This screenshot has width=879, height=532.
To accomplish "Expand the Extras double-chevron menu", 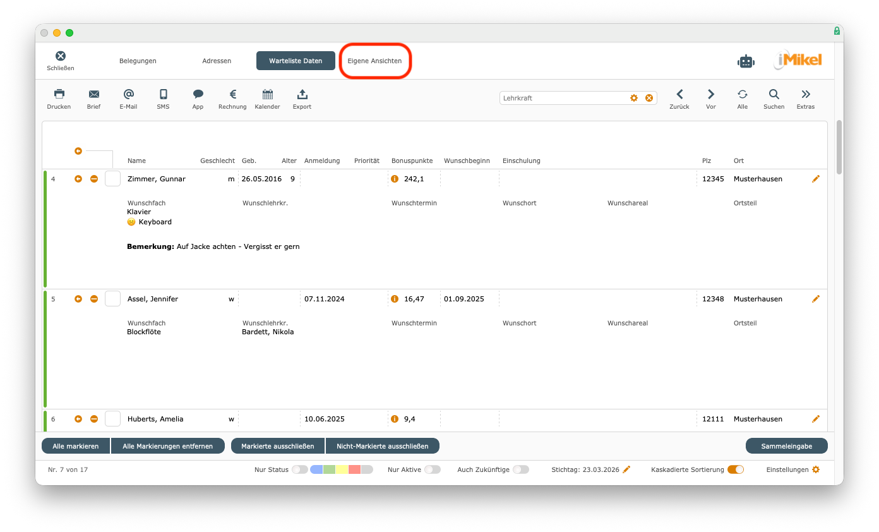I will [805, 95].
